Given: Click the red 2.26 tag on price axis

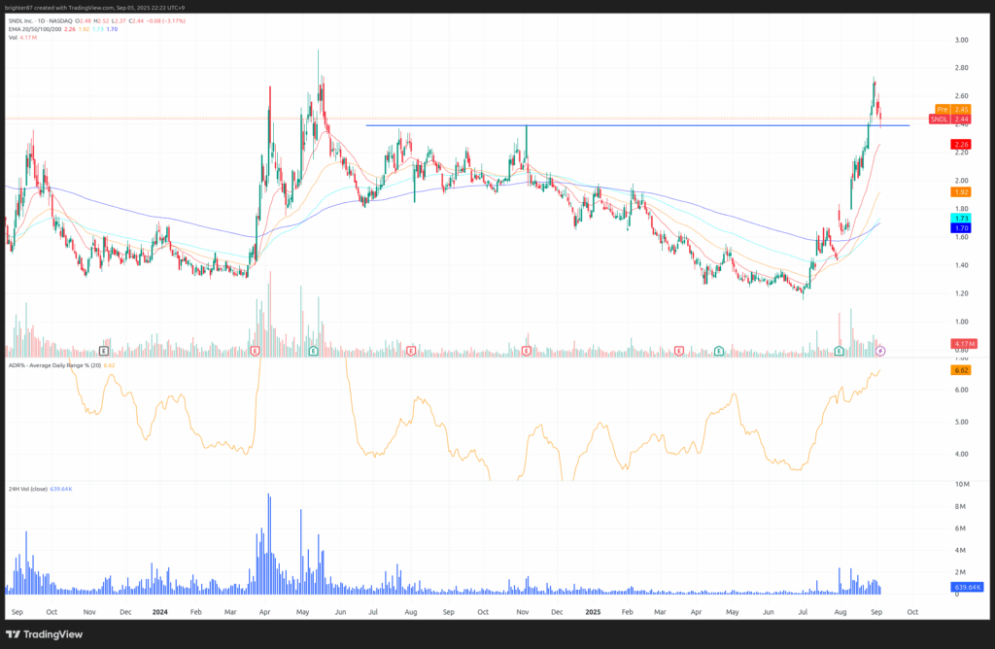Looking at the screenshot, I should [x=961, y=145].
